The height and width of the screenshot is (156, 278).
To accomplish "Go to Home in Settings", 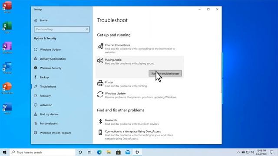I will 43,20.
